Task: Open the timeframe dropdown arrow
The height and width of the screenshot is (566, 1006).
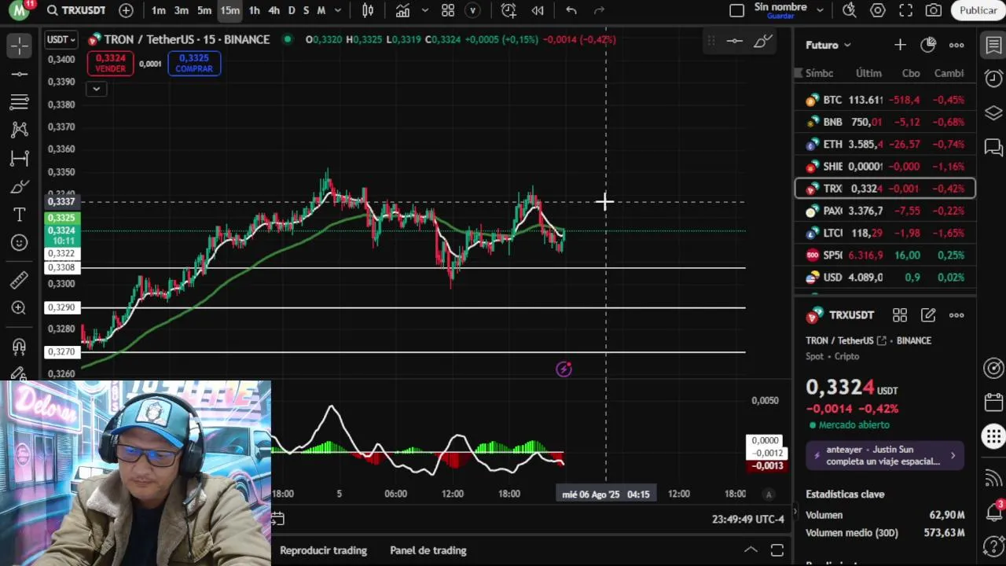Action: 338,10
